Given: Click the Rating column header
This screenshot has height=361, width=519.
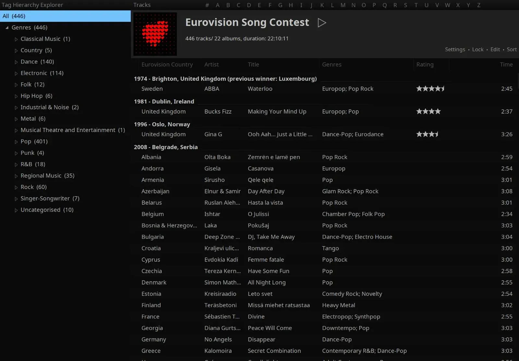Looking at the screenshot, I should (x=425, y=65).
